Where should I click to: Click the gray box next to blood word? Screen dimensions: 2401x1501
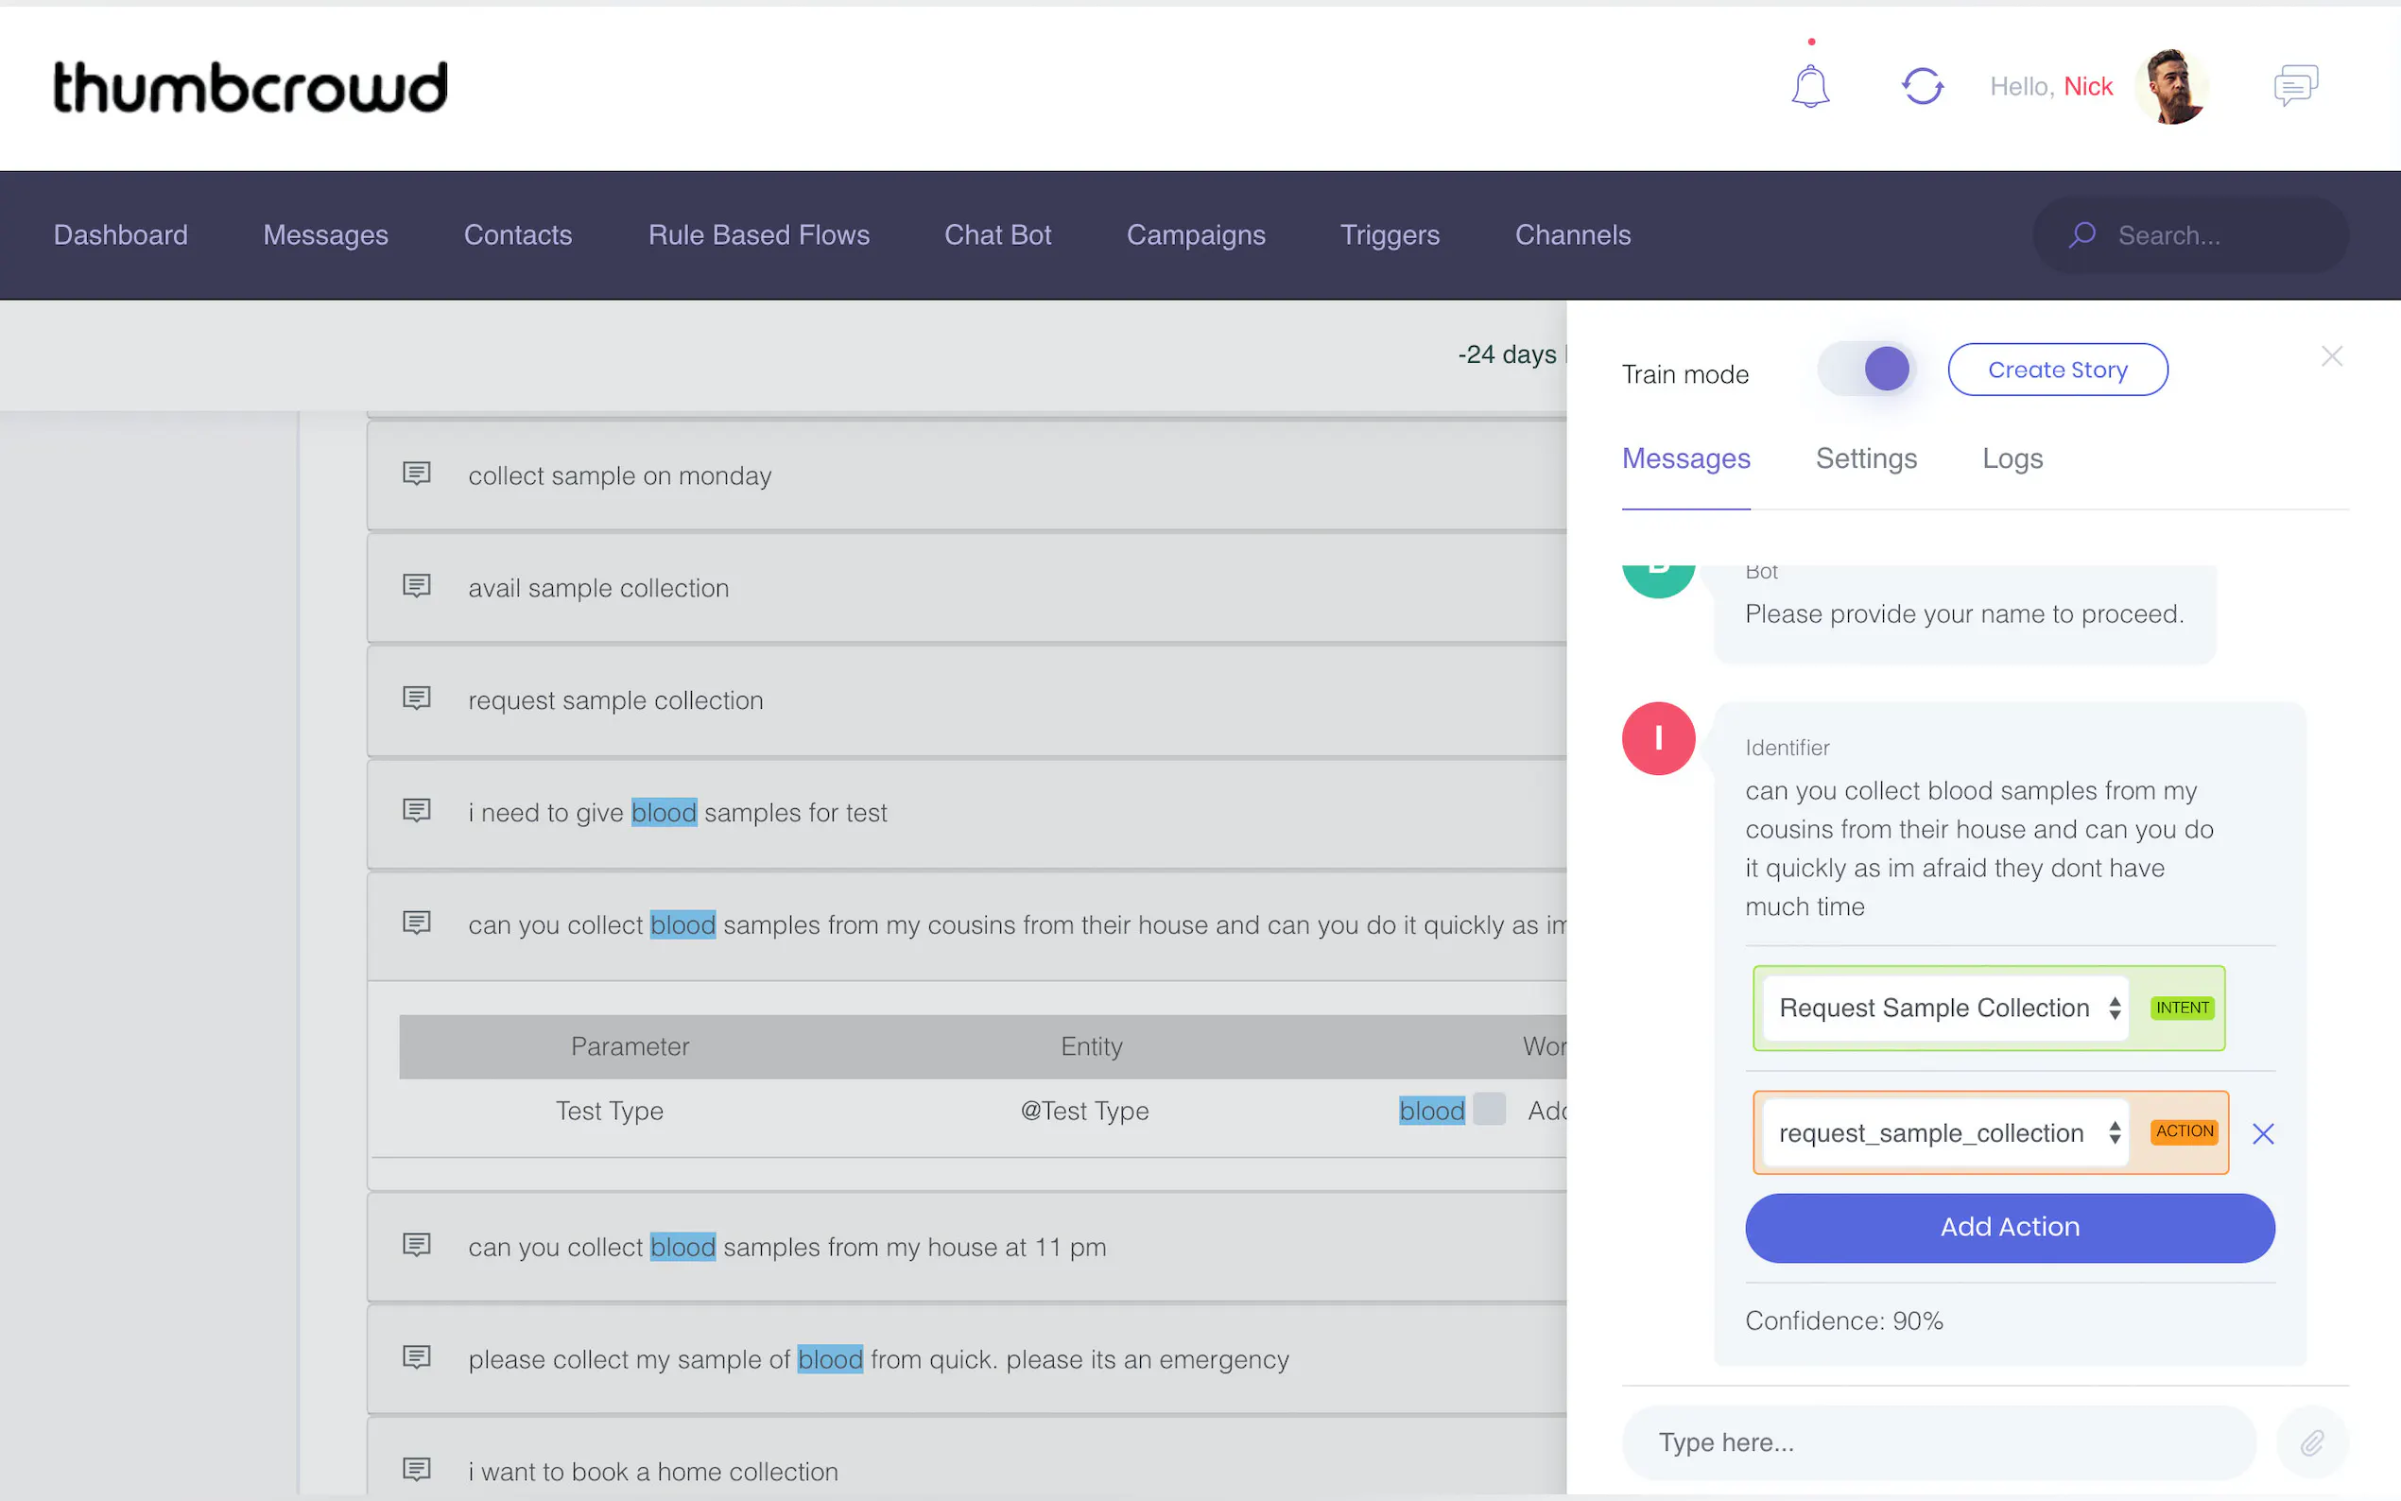coord(1489,1109)
